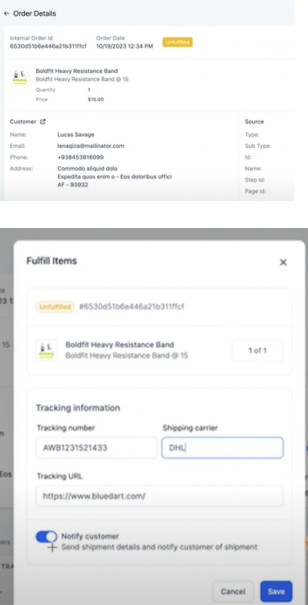Click the Internal Order Id value
Screen dimensions: 308x605
[x=48, y=46]
